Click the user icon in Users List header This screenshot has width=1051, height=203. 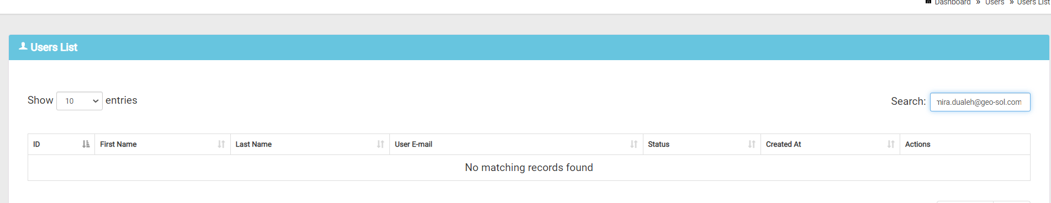tap(23, 46)
